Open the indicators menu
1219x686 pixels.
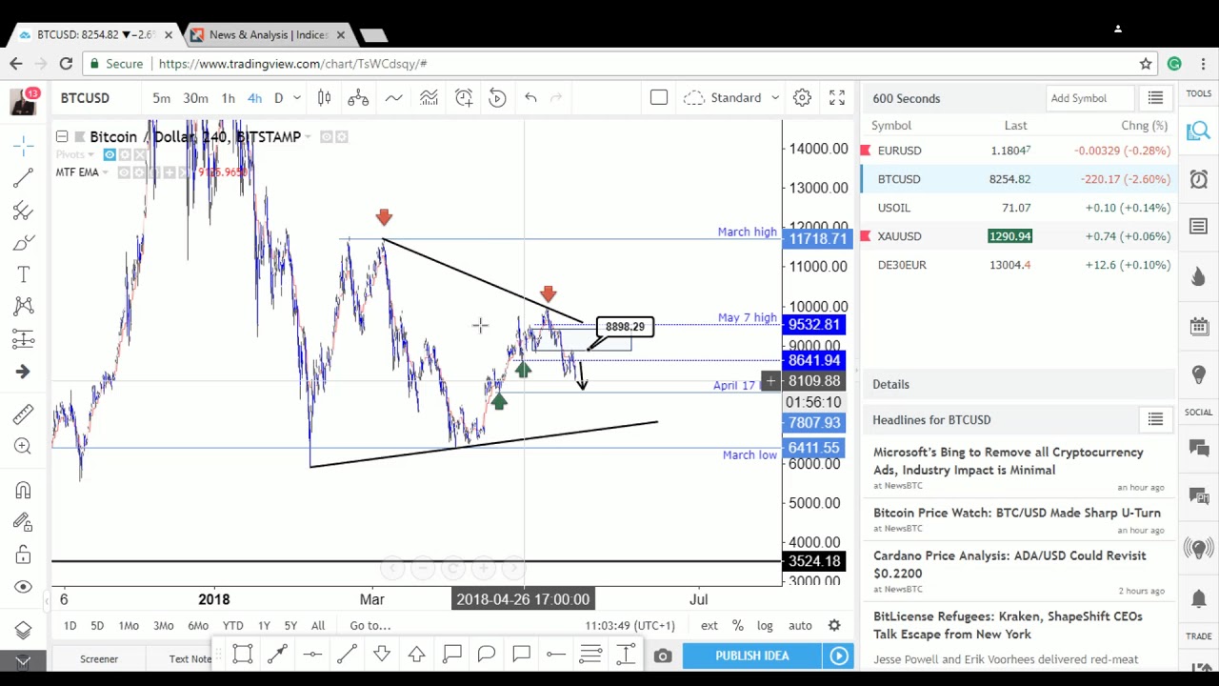pos(393,98)
